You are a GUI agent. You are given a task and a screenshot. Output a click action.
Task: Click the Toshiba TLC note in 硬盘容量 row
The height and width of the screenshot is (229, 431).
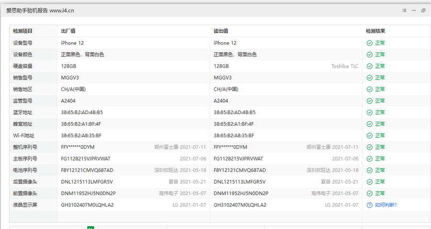click(345, 66)
